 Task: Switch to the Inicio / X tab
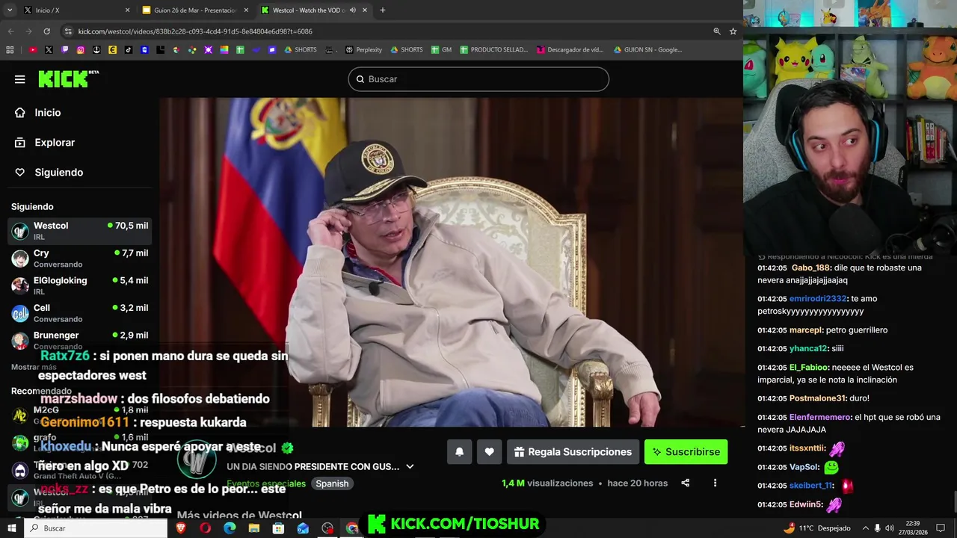pyautogui.click(x=76, y=10)
